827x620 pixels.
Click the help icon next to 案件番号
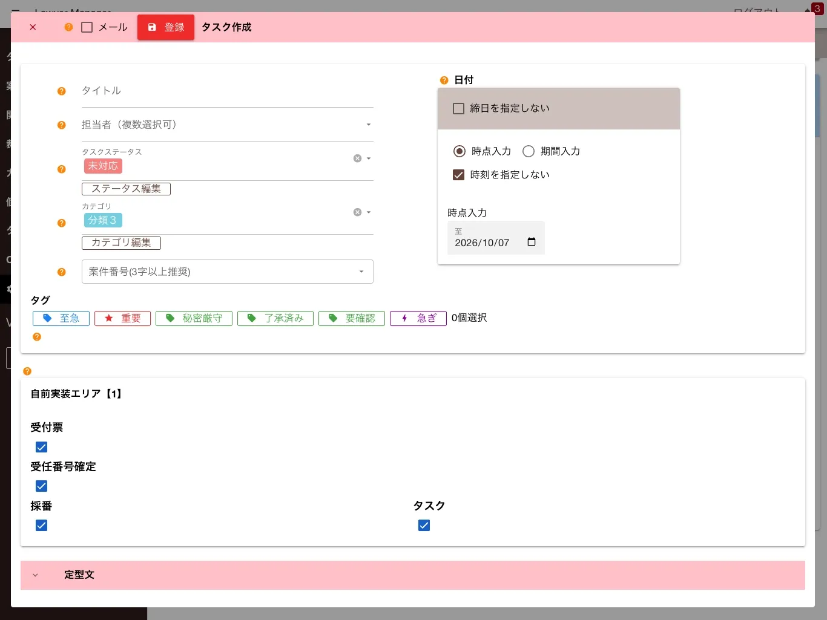pyautogui.click(x=61, y=272)
